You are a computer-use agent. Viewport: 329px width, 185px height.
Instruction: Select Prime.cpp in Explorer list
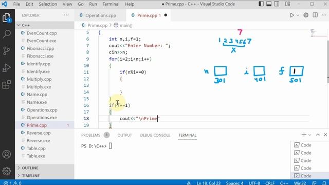(x=45, y=125)
